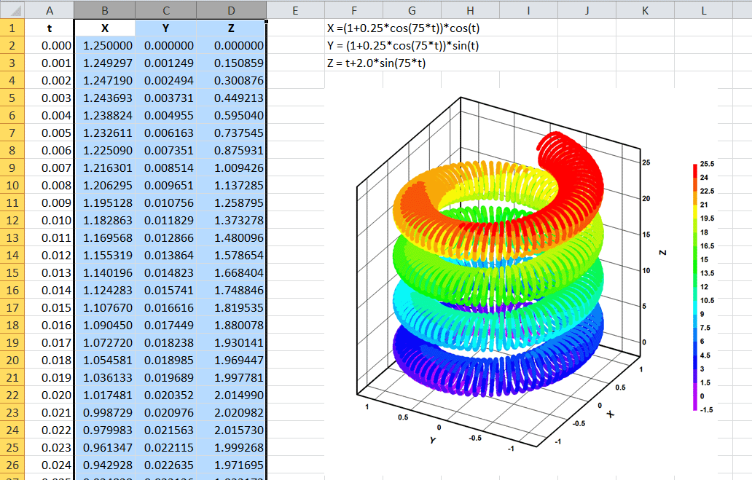Viewport: 752px width, 480px height.
Task: Select the column B header labeled X
Action: [104, 10]
